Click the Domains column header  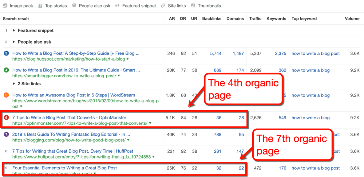[x=235, y=19]
